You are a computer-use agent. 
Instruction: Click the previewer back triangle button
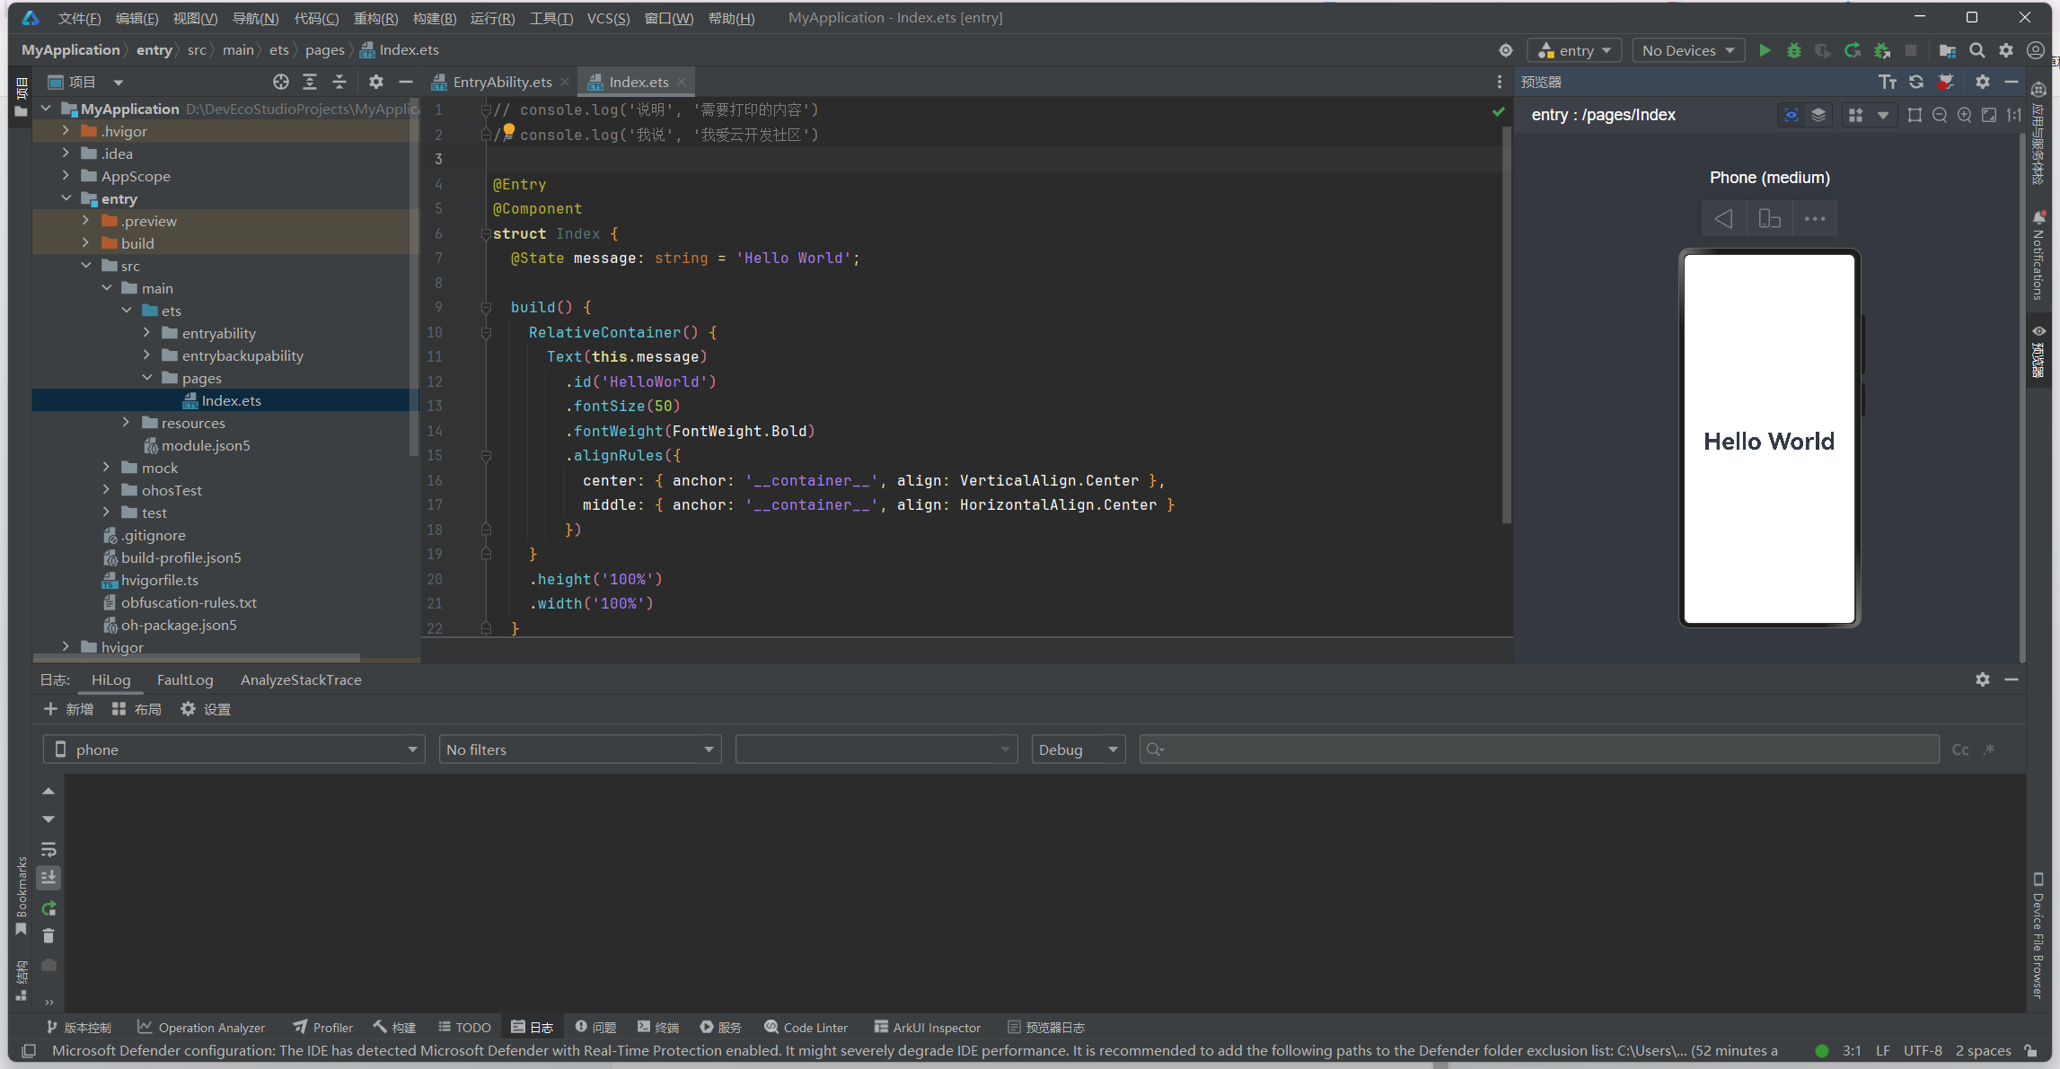[x=1723, y=218]
